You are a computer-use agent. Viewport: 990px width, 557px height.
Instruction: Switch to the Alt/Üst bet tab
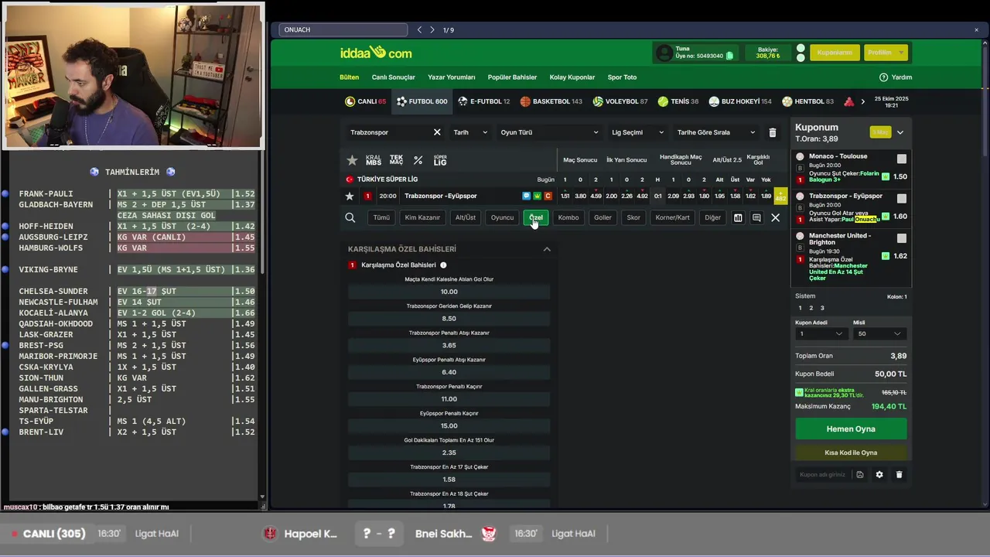pos(466,218)
